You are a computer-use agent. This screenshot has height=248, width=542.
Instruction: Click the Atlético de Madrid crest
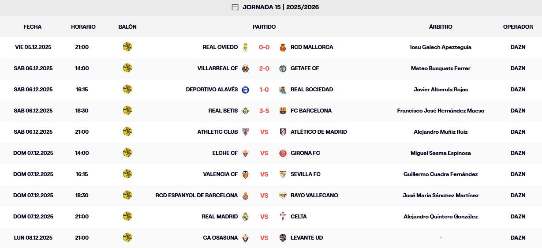283,132
